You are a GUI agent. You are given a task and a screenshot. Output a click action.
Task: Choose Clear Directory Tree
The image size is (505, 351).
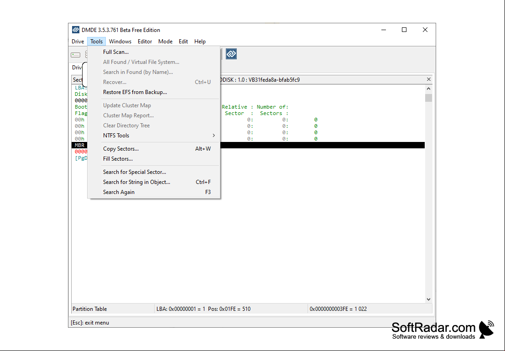coord(154,126)
